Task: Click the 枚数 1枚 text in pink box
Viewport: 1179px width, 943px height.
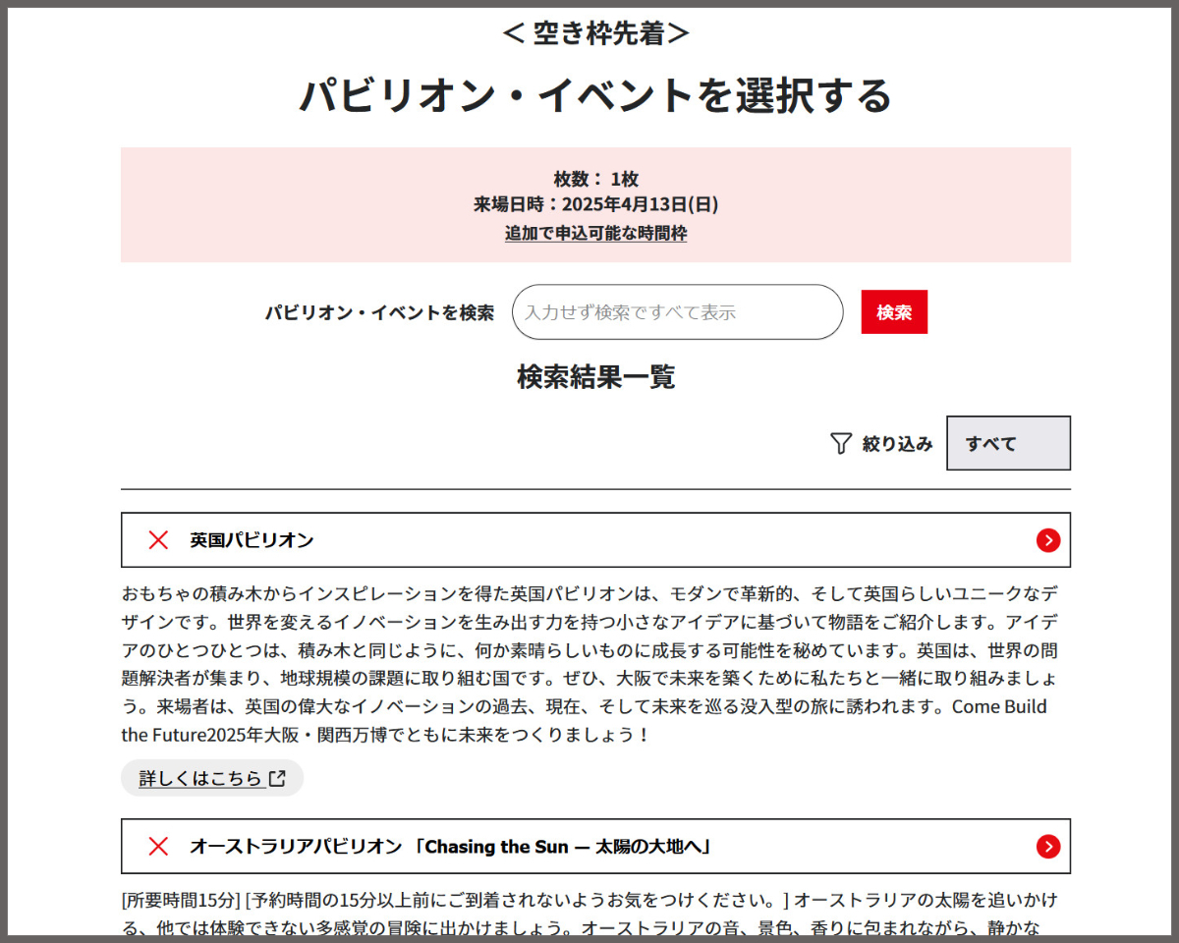Action: (x=595, y=179)
